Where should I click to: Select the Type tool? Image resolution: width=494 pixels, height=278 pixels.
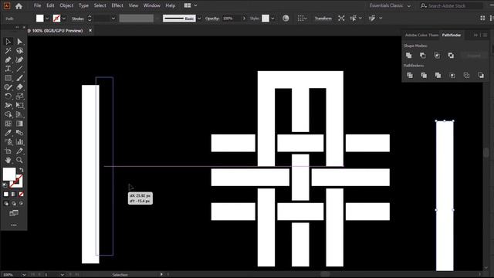(8, 69)
